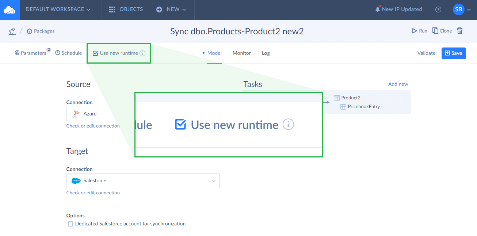Switch to the Model tab
Screen dimensions: 477x236
[214, 53]
